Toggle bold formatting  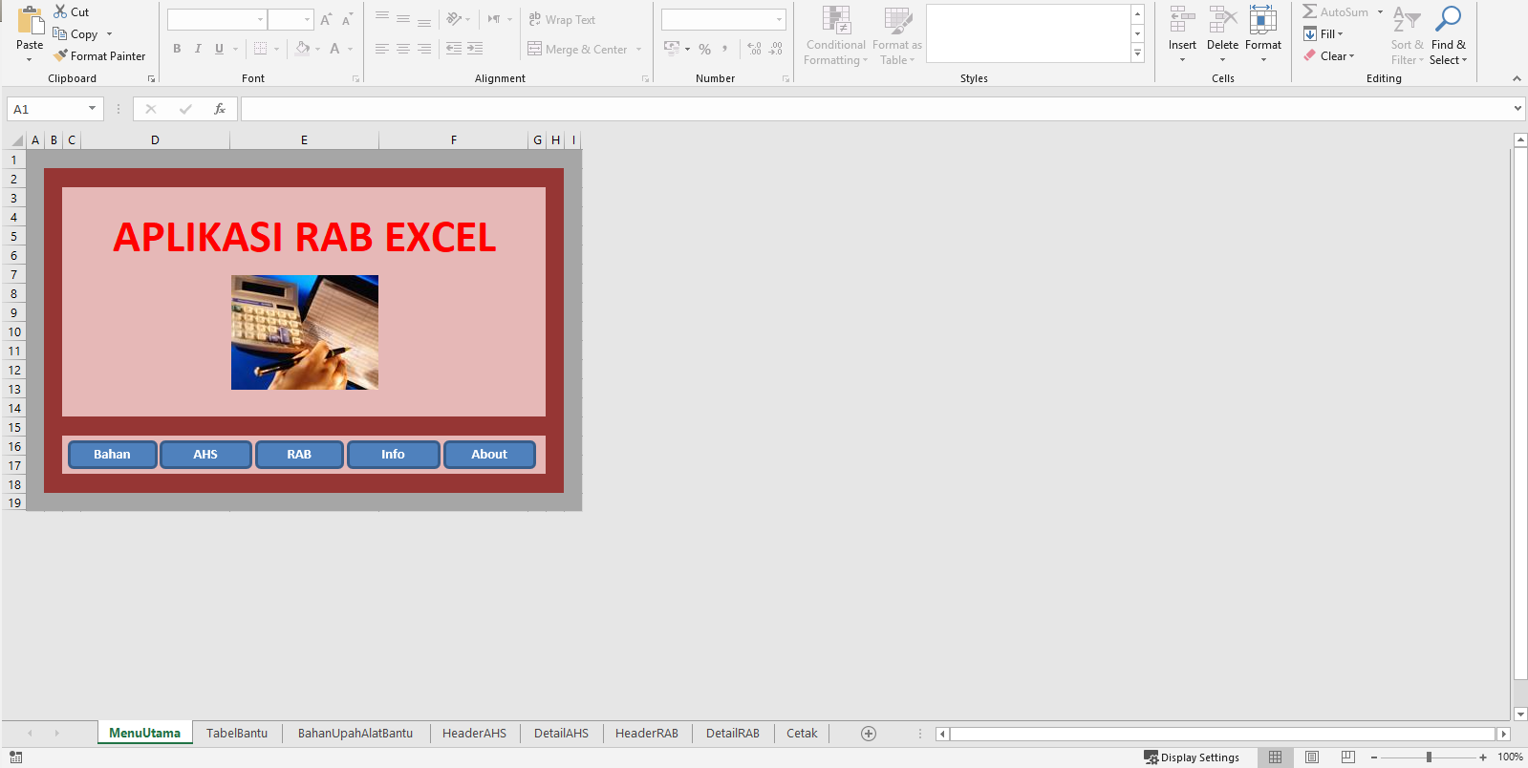click(177, 49)
